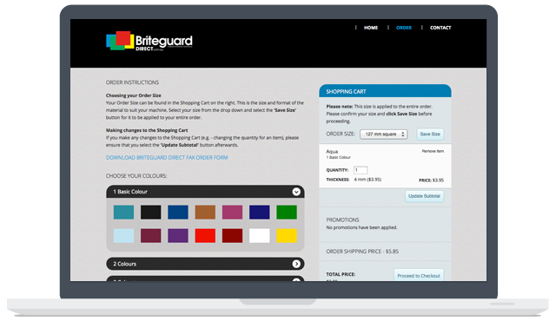Pick the aqua teal colour swatch

(123, 213)
